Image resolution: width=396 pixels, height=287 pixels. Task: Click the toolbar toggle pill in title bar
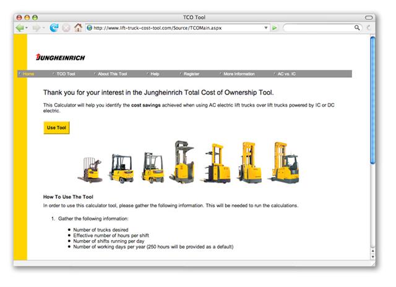point(369,17)
